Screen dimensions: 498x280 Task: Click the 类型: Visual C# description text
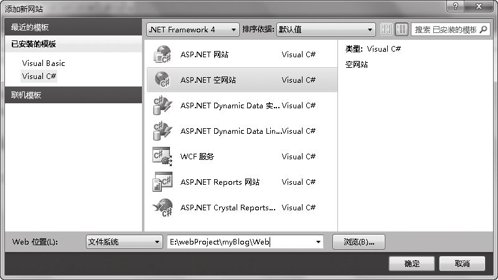[373, 49]
